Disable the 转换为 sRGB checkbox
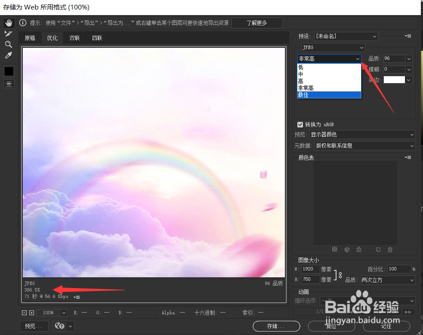This screenshot has width=423, height=335. click(300, 124)
